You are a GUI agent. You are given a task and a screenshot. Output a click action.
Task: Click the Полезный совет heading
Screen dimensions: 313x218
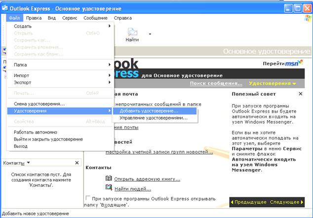(x=254, y=94)
